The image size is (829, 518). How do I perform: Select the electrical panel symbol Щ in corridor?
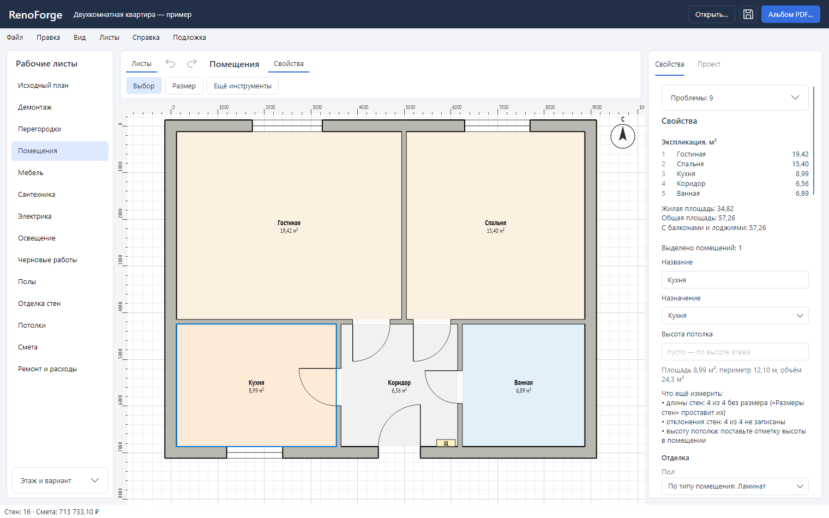446,443
